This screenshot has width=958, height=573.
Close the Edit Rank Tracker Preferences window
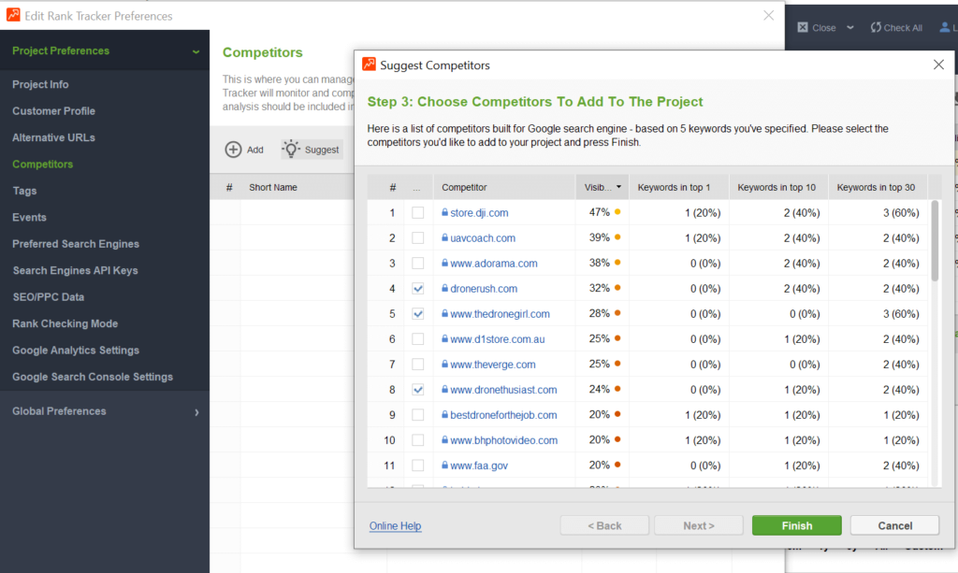click(769, 15)
